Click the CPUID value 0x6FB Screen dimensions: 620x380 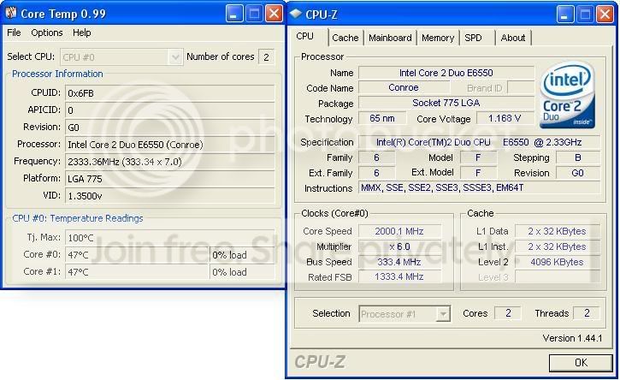tap(169, 93)
